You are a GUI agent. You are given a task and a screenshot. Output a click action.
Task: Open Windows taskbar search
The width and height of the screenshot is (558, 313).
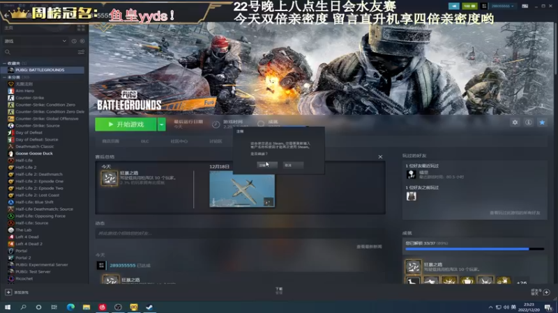[x=23, y=307]
